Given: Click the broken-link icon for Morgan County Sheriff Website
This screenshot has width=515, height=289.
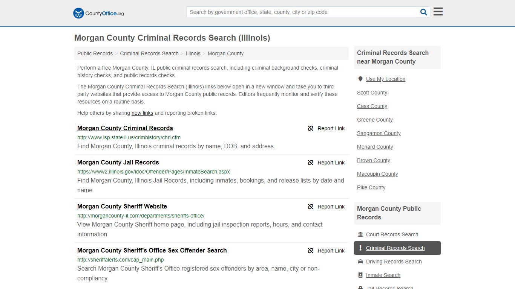Looking at the screenshot, I should click(311, 207).
